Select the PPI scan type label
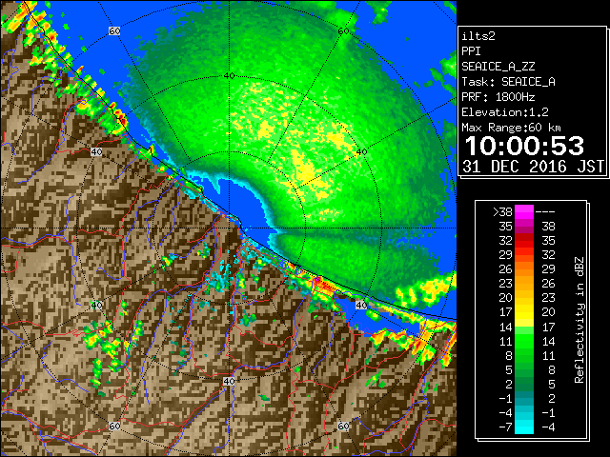Screen dimensions: 610x457 point(471,51)
